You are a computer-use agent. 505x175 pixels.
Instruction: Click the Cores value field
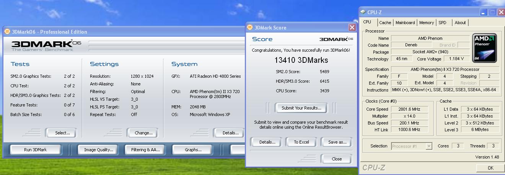click(x=457, y=146)
